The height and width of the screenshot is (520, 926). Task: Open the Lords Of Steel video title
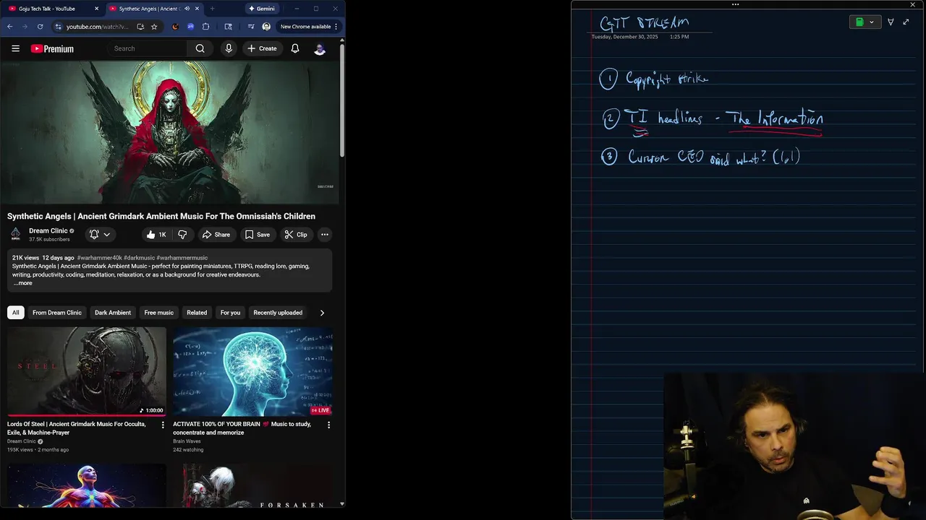click(77, 428)
